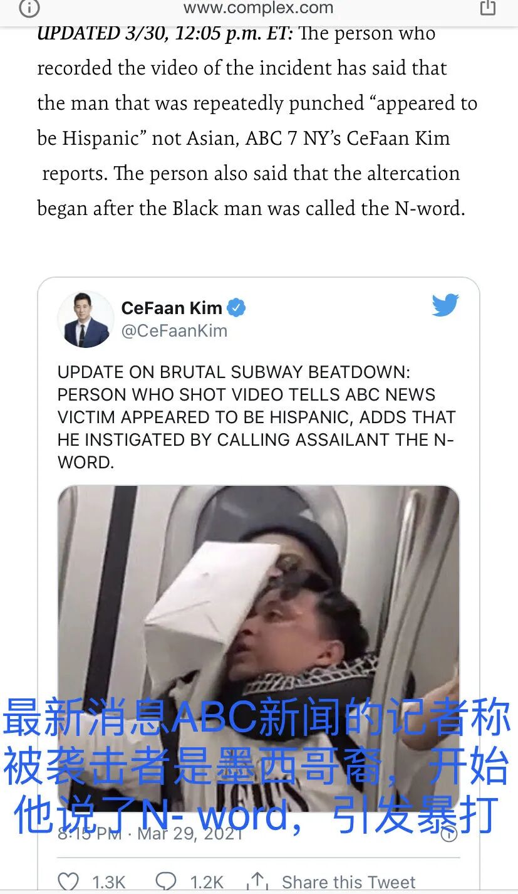Tap the site info icon beside the URL
This screenshot has height=894, width=518.
(29, 8)
